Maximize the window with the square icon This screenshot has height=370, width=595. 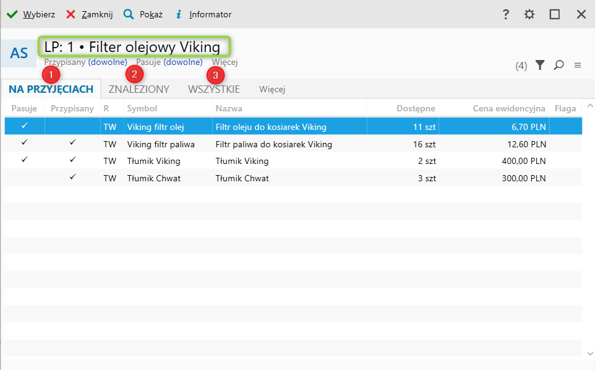point(555,14)
